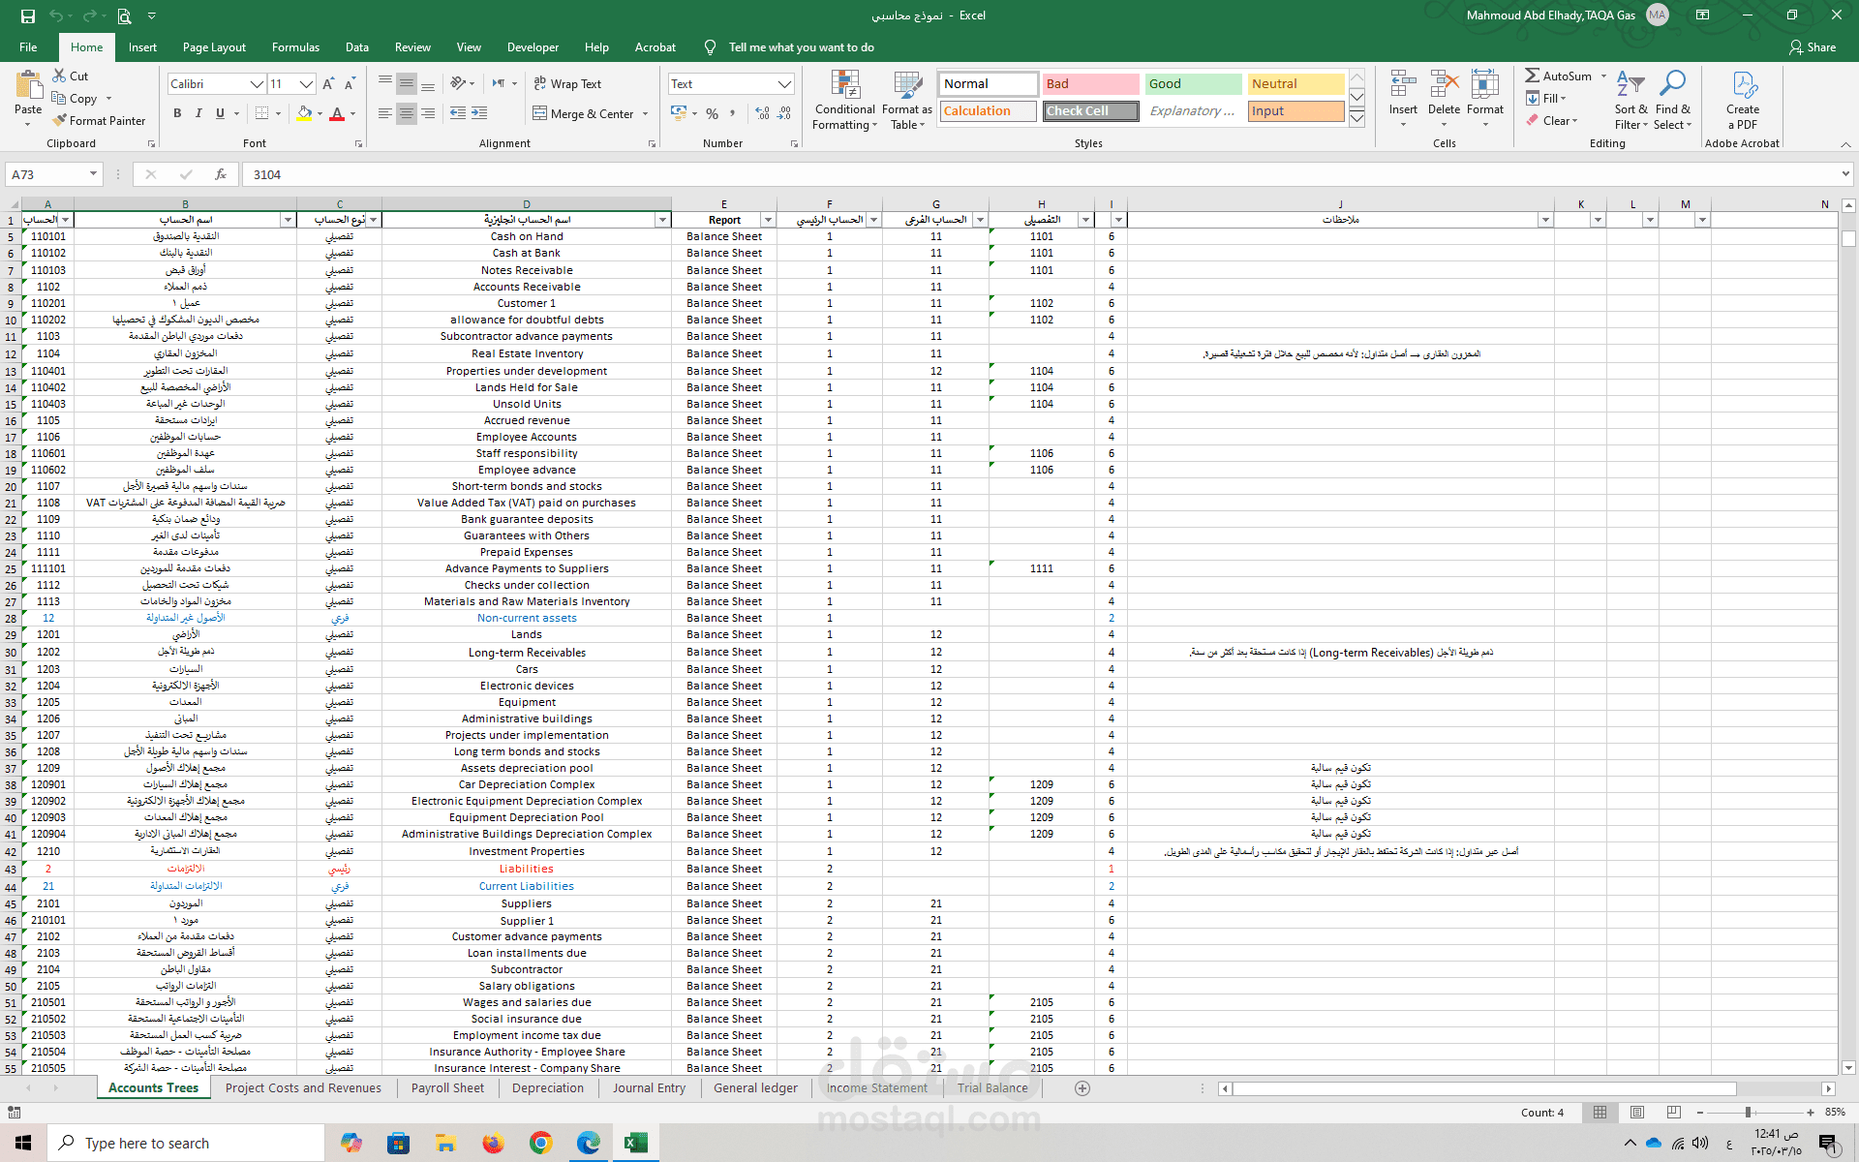Switch to Page Layout view in status bar
This screenshot has height=1162, width=1859.
pyautogui.click(x=1637, y=1113)
